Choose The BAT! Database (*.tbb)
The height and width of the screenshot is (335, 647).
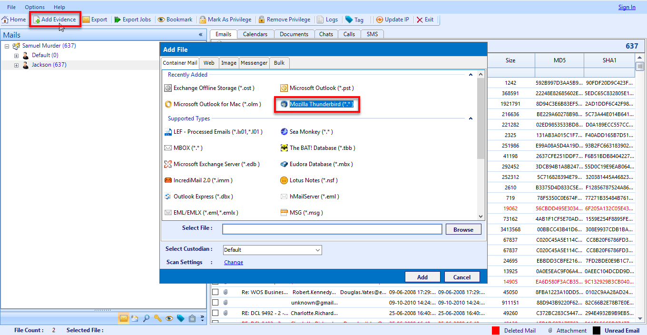coord(318,148)
